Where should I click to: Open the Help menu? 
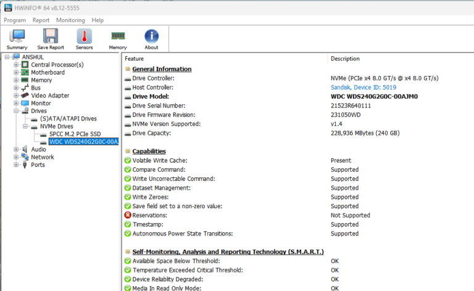coord(98,20)
